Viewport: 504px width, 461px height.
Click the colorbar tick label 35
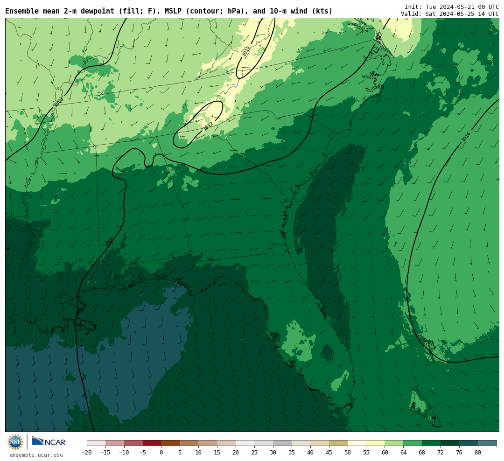pos(292,453)
